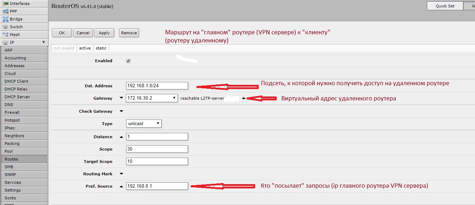Click the 'active' status flag

(x=85, y=48)
